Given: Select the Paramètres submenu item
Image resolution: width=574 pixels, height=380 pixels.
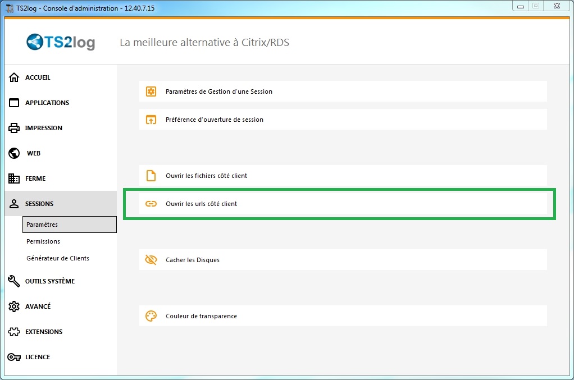Looking at the screenshot, I should tap(70, 225).
